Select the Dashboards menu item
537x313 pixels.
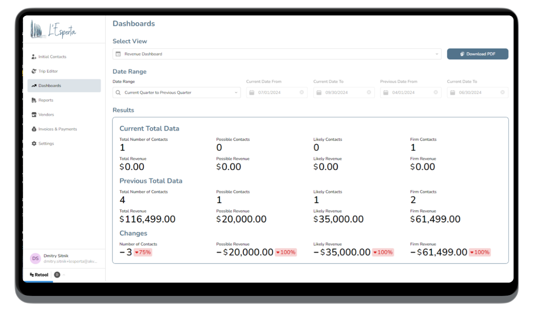64,86
